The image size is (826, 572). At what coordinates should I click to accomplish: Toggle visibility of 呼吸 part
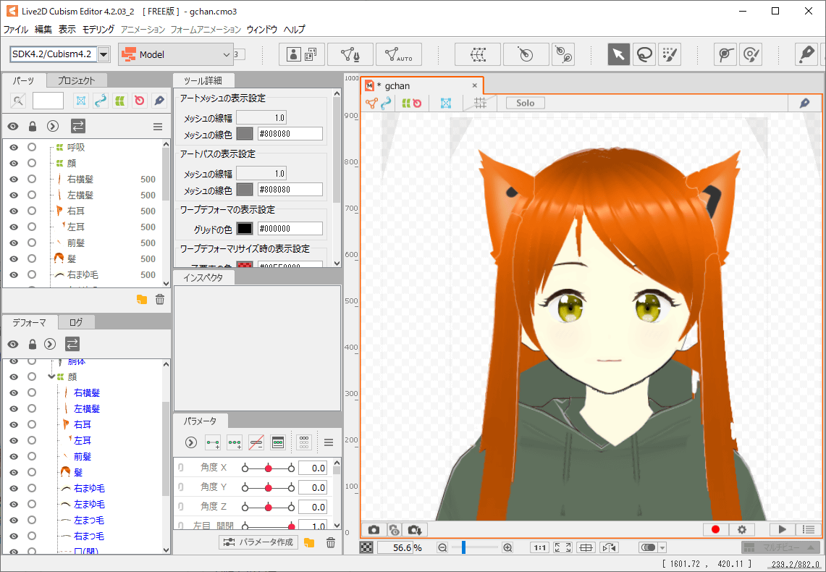pyautogui.click(x=13, y=147)
